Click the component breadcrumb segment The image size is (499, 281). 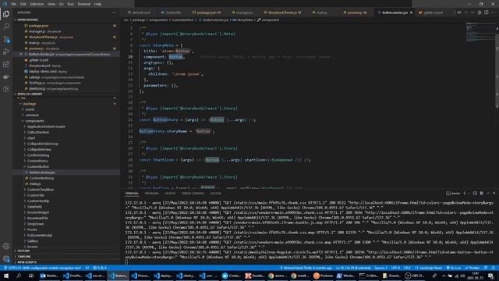pyautogui.click(x=268, y=20)
